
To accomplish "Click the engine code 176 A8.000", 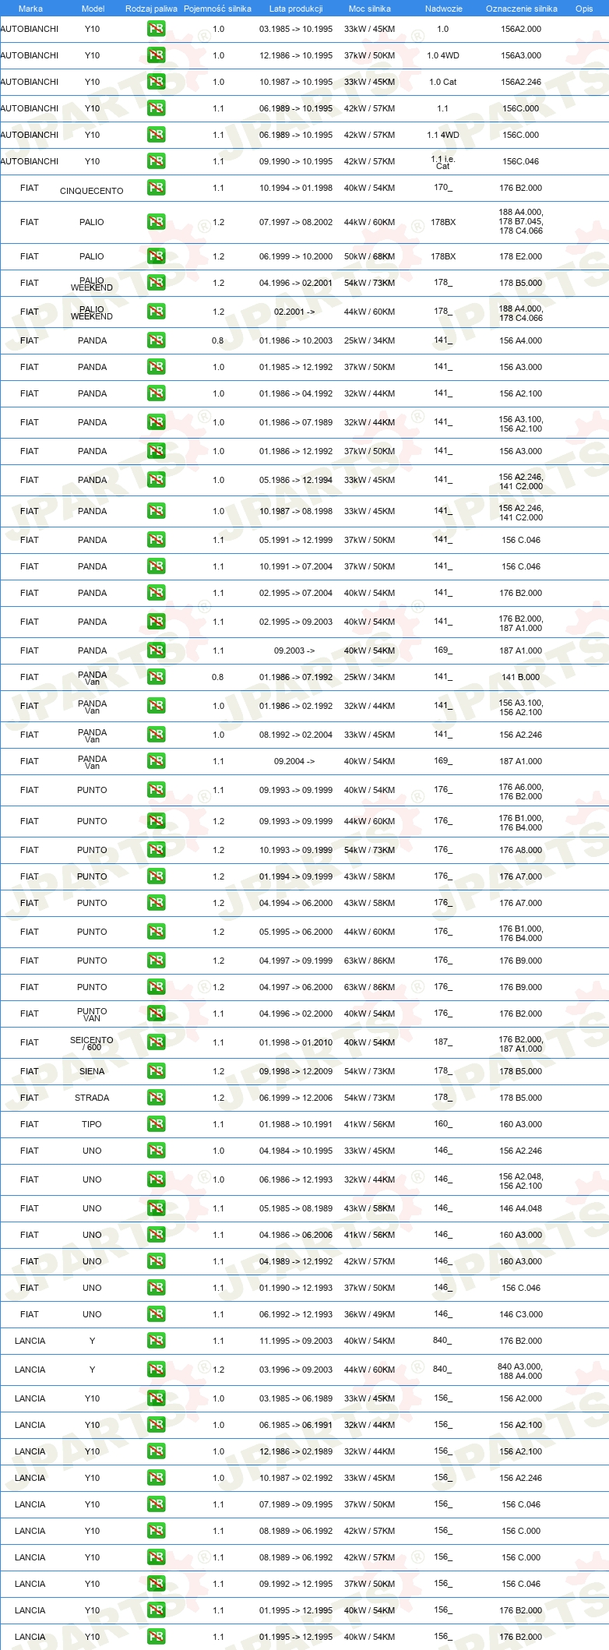I will pos(521,850).
